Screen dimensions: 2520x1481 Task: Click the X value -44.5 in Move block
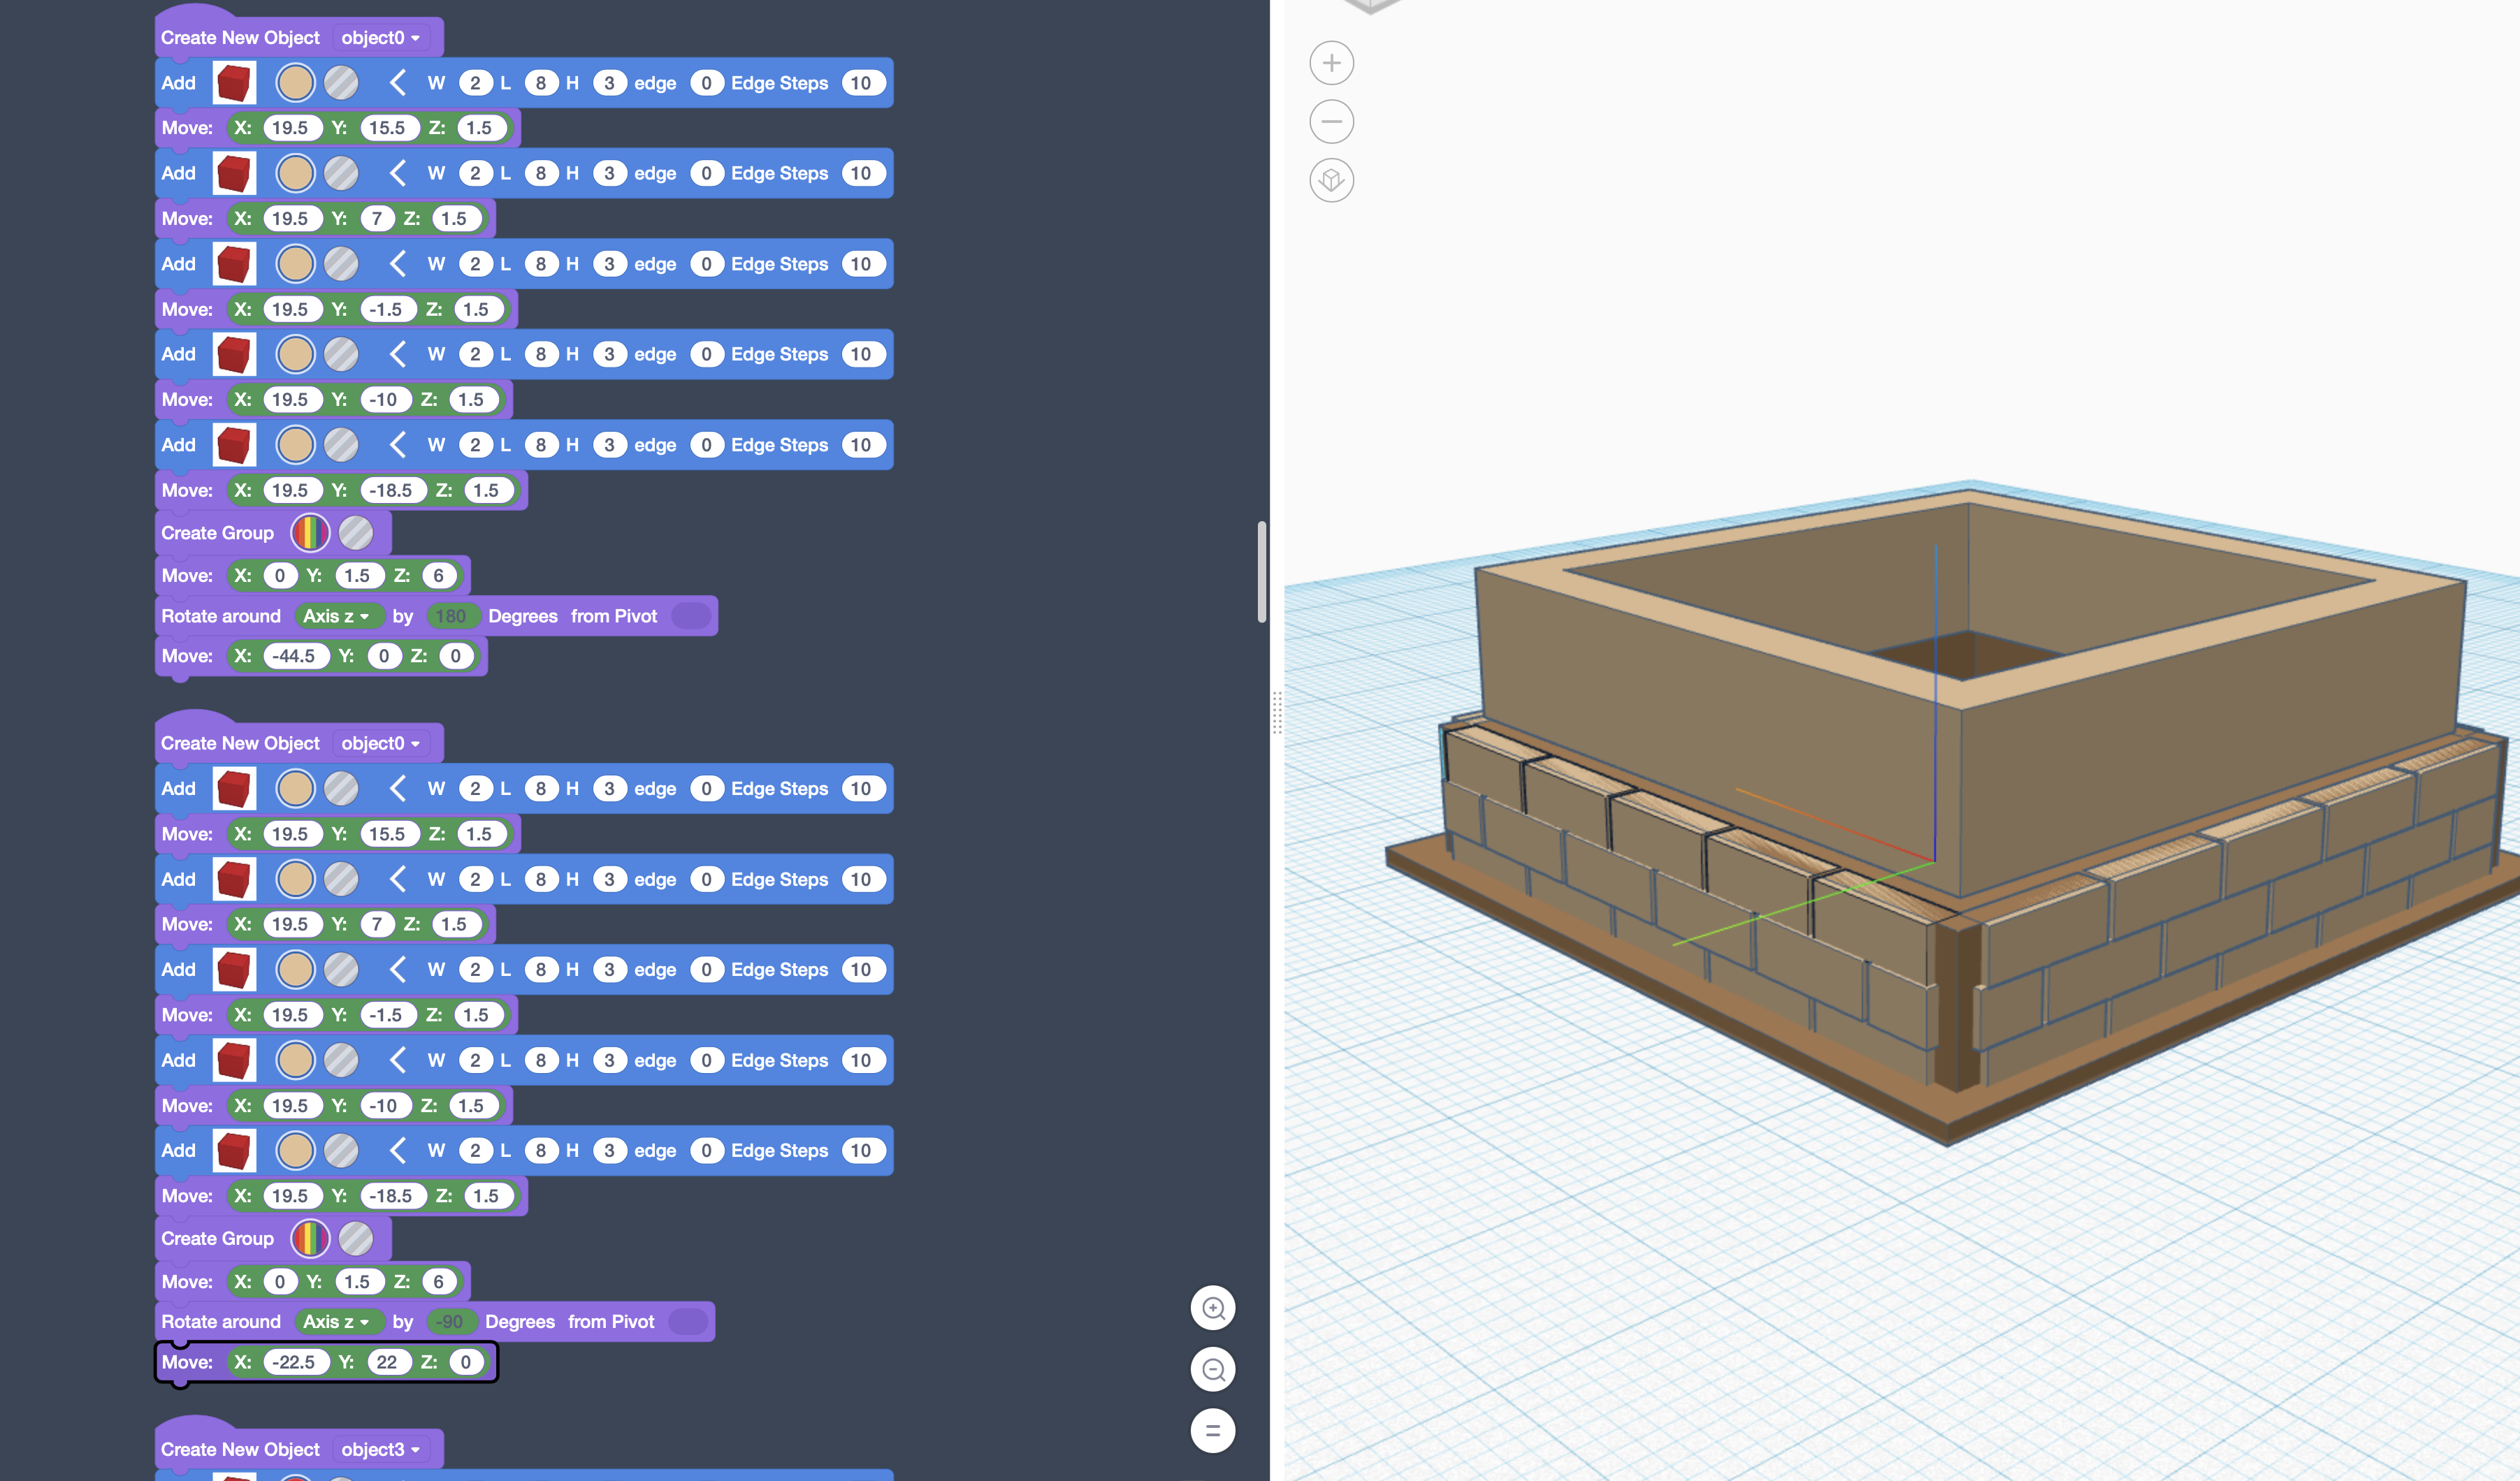click(x=294, y=657)
